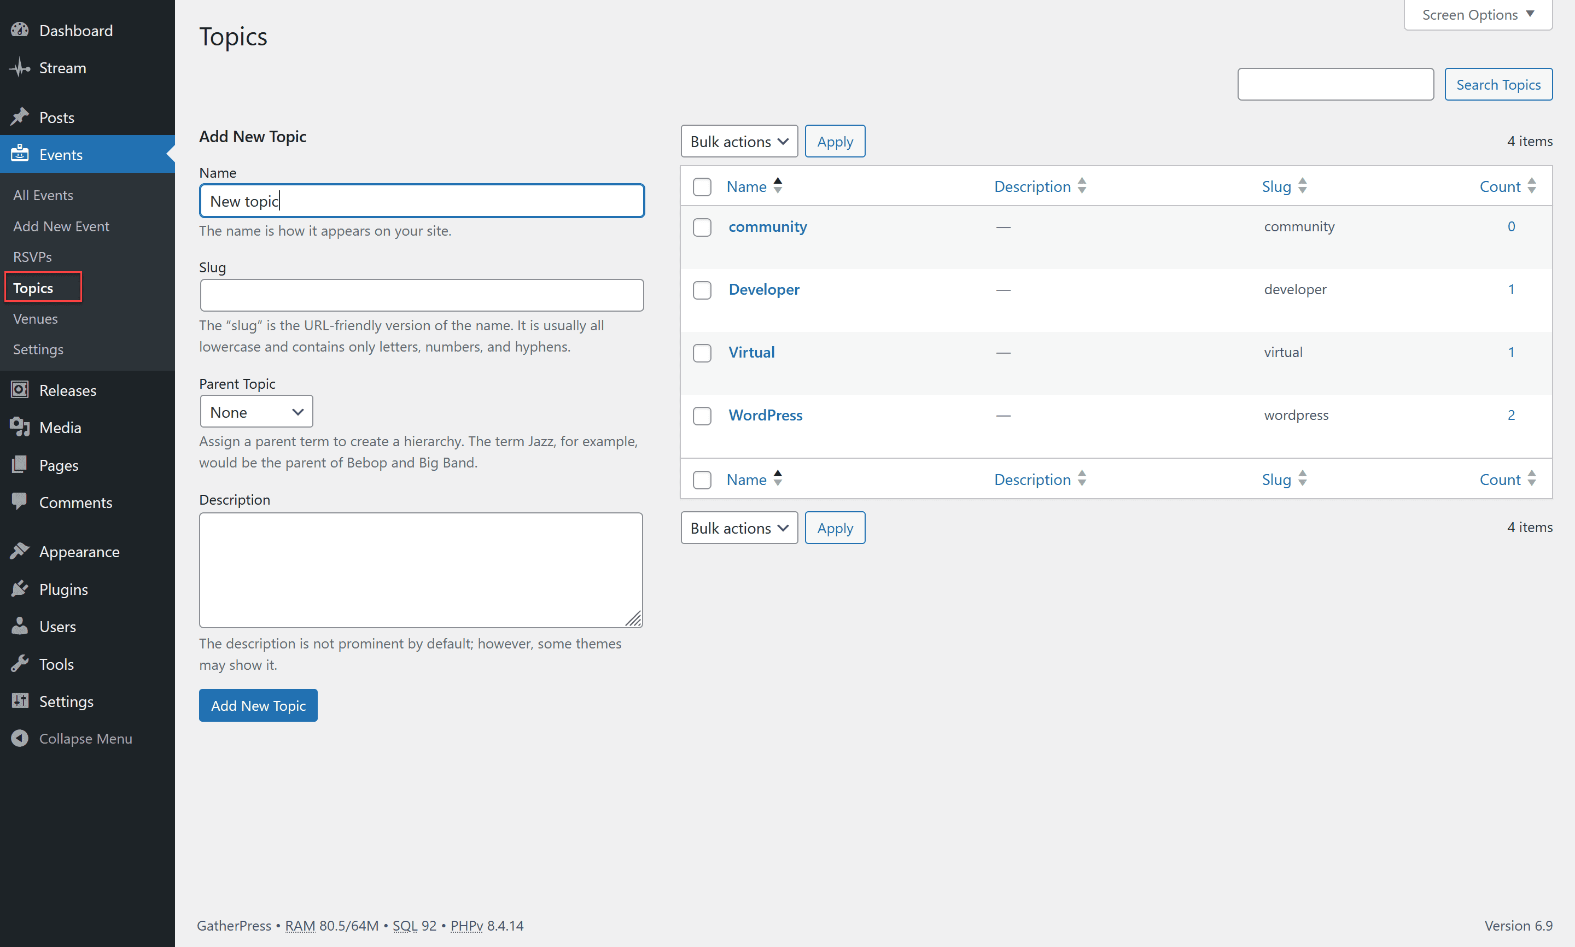
Task: Tick the select-all checkbox in table header
Action: [702, 187]
